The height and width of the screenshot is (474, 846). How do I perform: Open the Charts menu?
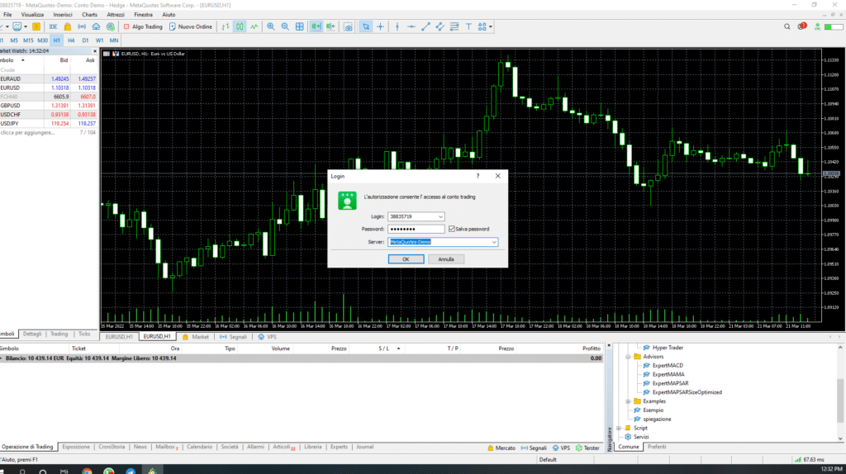[89, 15]
